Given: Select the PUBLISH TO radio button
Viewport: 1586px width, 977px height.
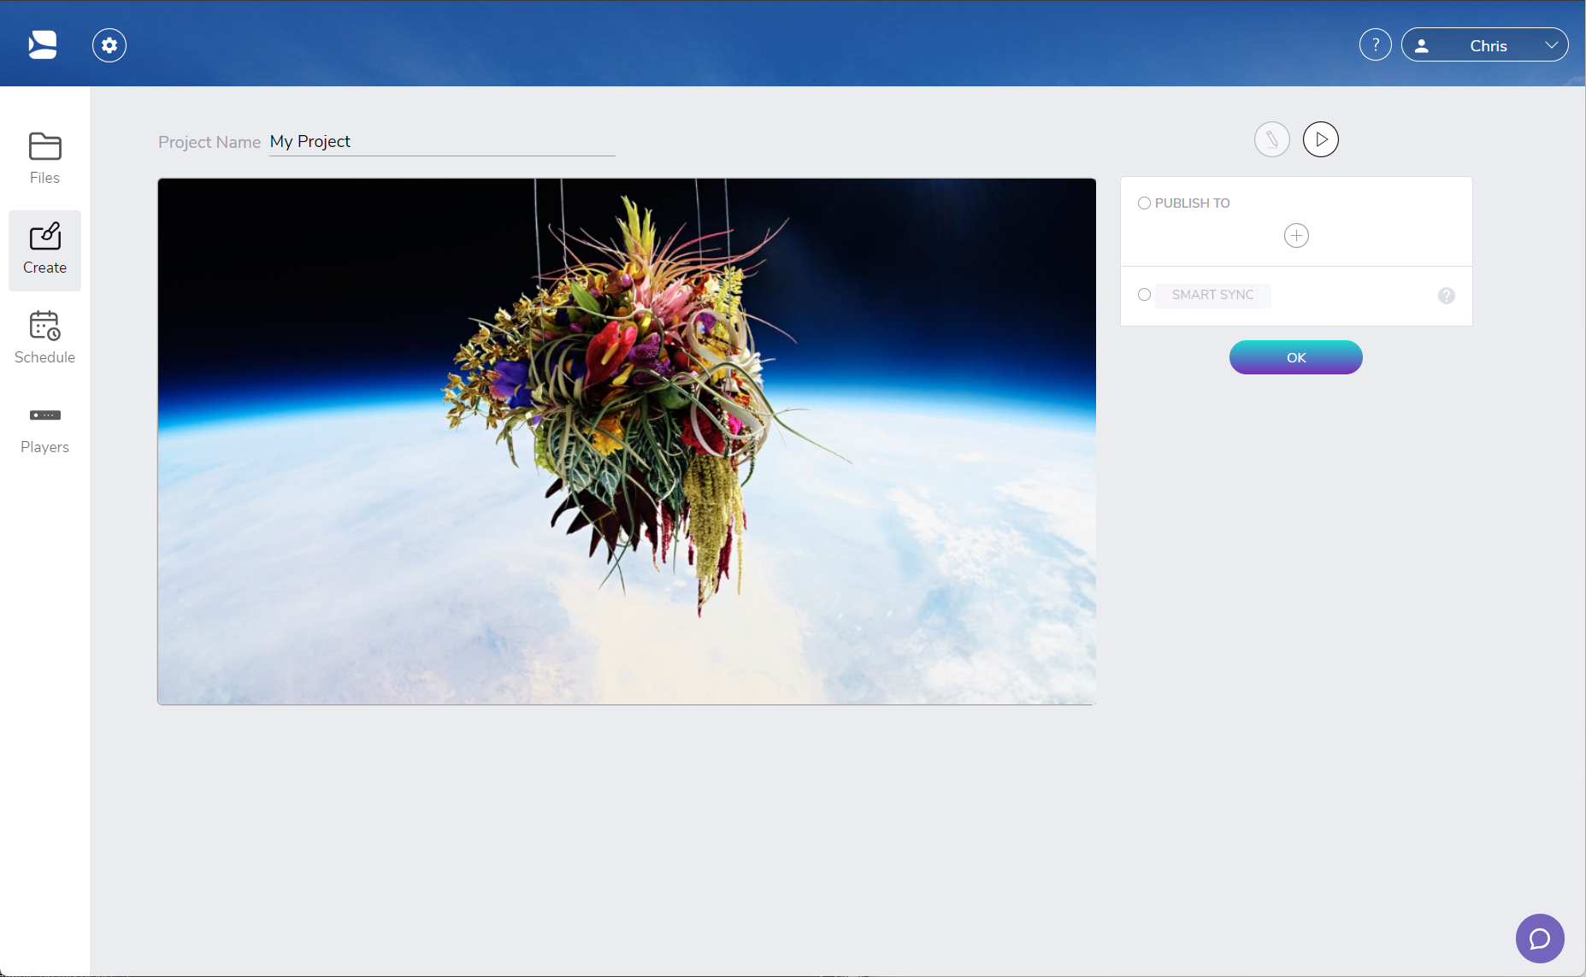Looking at the screenshot, I should point(1144,203).
